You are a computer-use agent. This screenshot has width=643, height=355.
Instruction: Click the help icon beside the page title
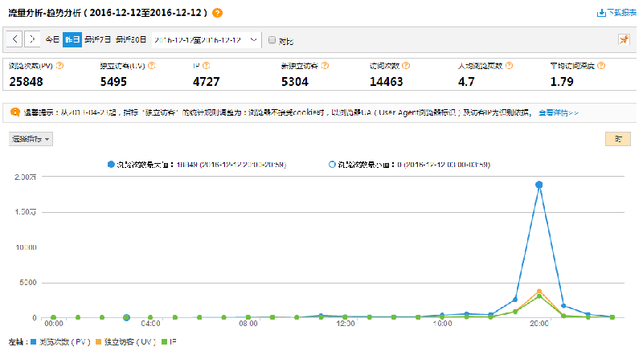pos(218,13)
